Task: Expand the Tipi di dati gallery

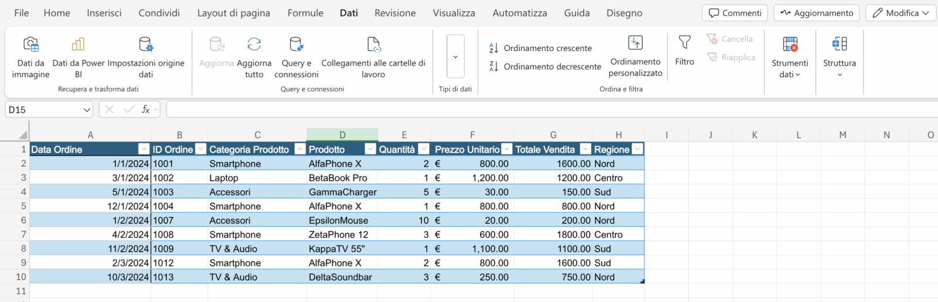Action: [x=456, y=57]
